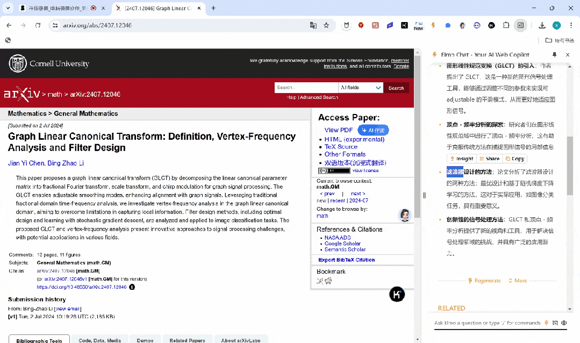This screenshot has width=580, height=343.
Task: Open the Donate link
Action: (x=401, y=66)
